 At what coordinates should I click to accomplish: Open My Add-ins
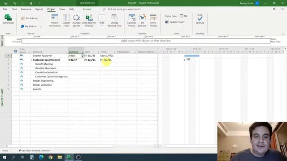(29, 26)
